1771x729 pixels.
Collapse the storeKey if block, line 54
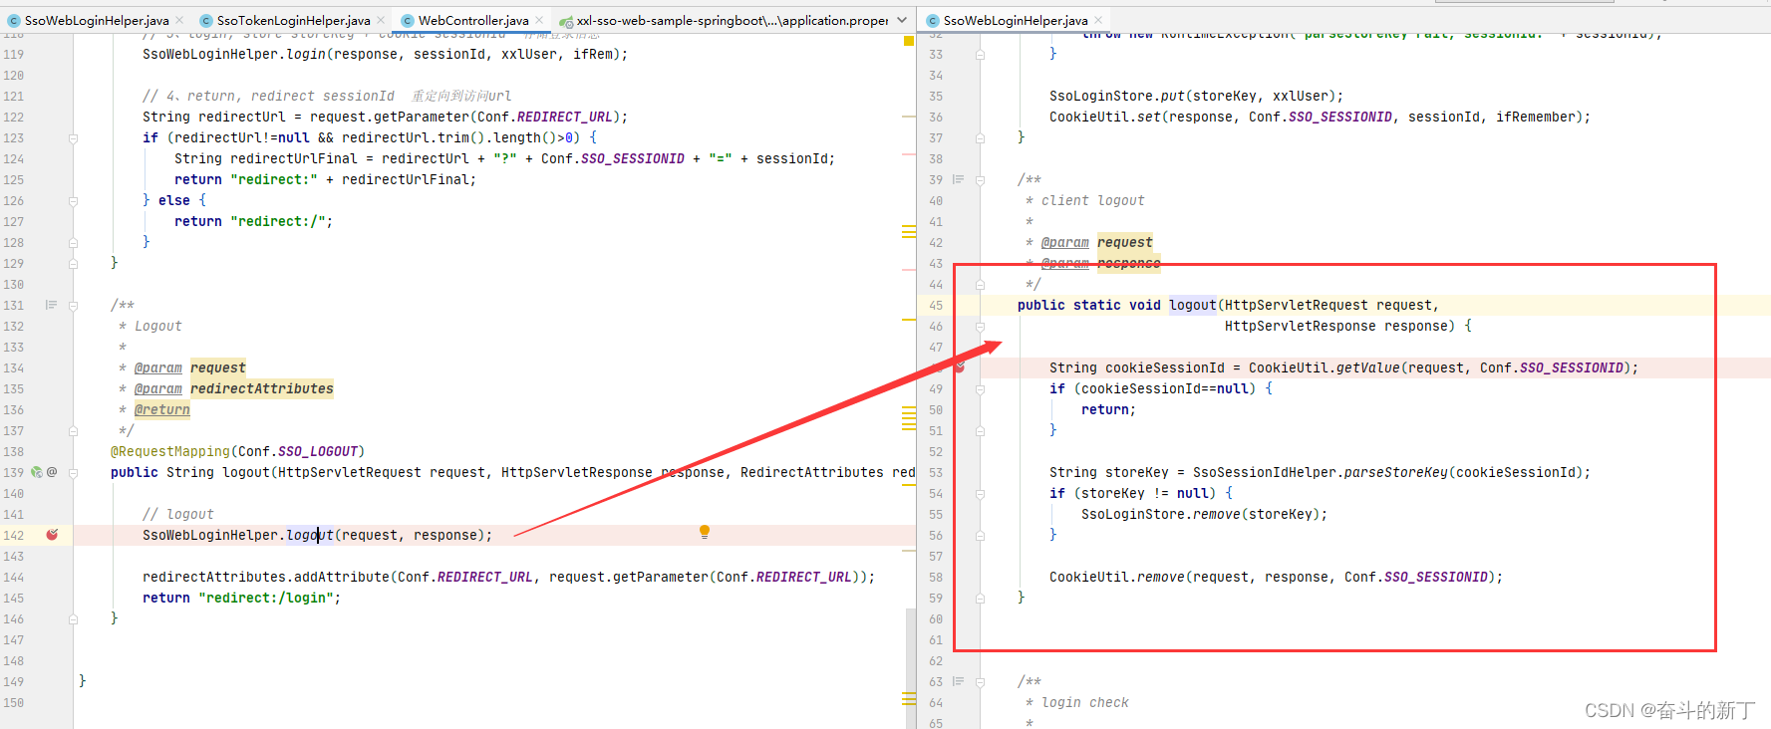click(x=981, y=494)
